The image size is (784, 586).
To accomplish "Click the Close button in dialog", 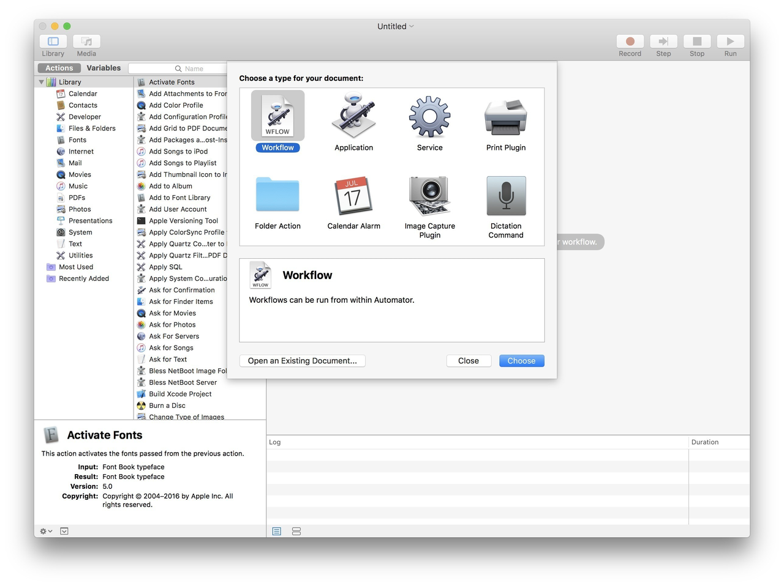I will coord(469,361).
